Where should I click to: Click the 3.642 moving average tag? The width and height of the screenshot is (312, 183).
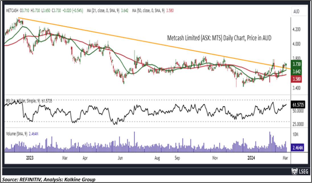tap(296, 71)
